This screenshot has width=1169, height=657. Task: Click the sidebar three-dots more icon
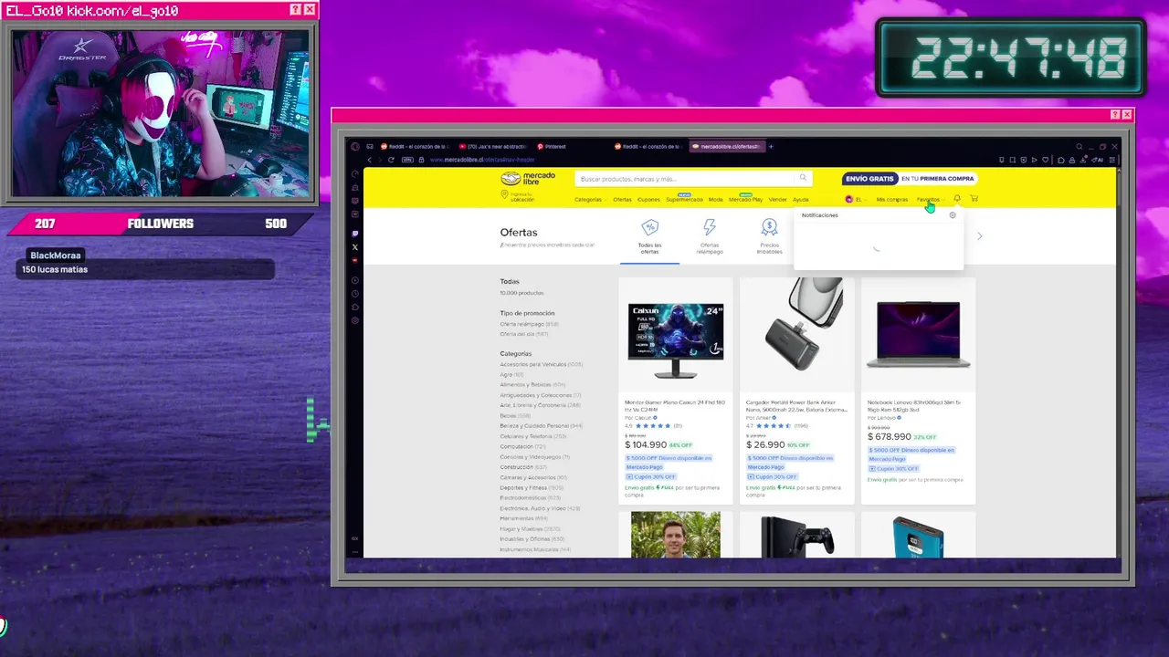(355, 551)
